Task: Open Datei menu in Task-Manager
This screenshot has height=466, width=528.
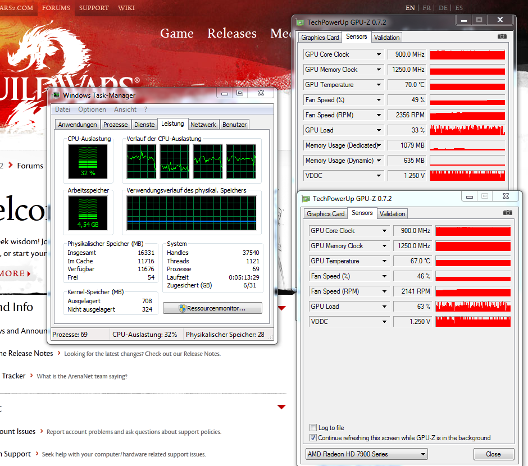Action: tap(63, 109)
